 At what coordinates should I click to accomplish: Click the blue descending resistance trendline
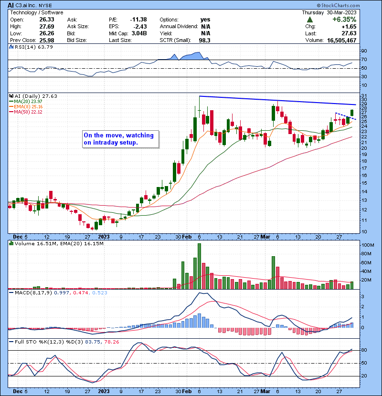[277, 100]
